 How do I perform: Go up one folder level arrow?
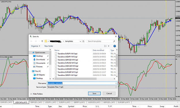pyautogui.click(x=42, y=41)
